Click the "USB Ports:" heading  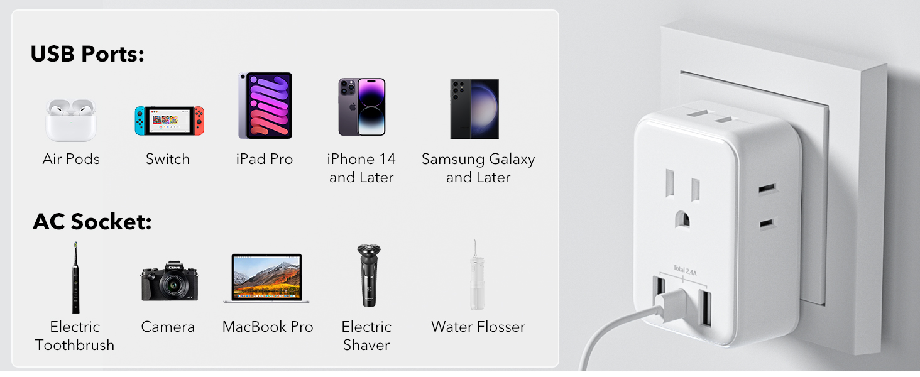click(87, 54)
